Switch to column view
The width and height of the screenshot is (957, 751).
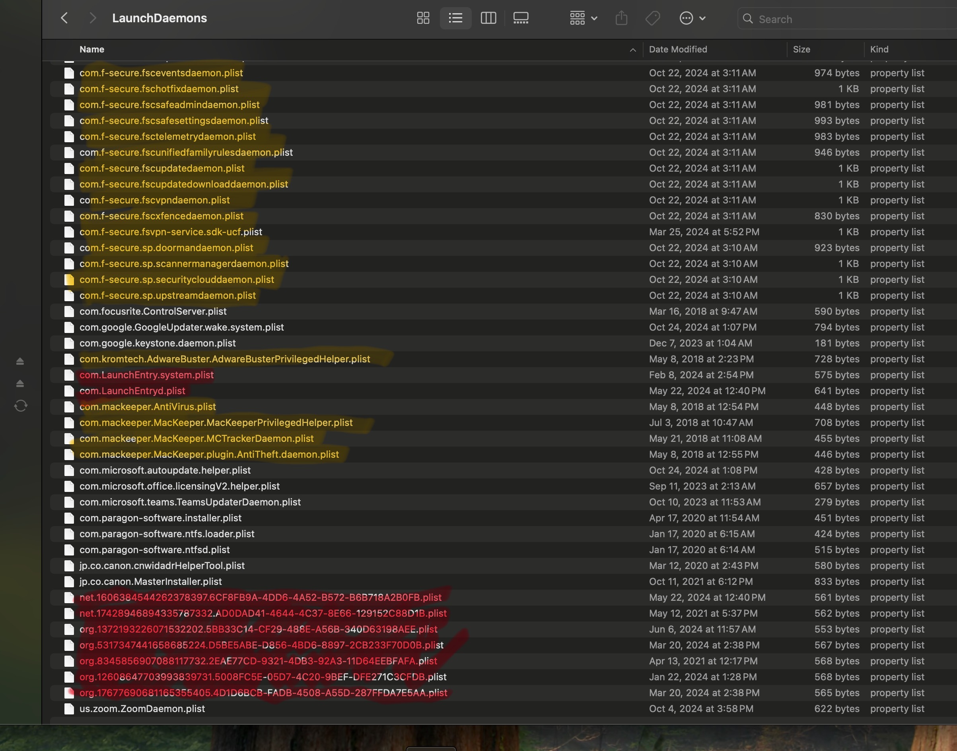488,18
